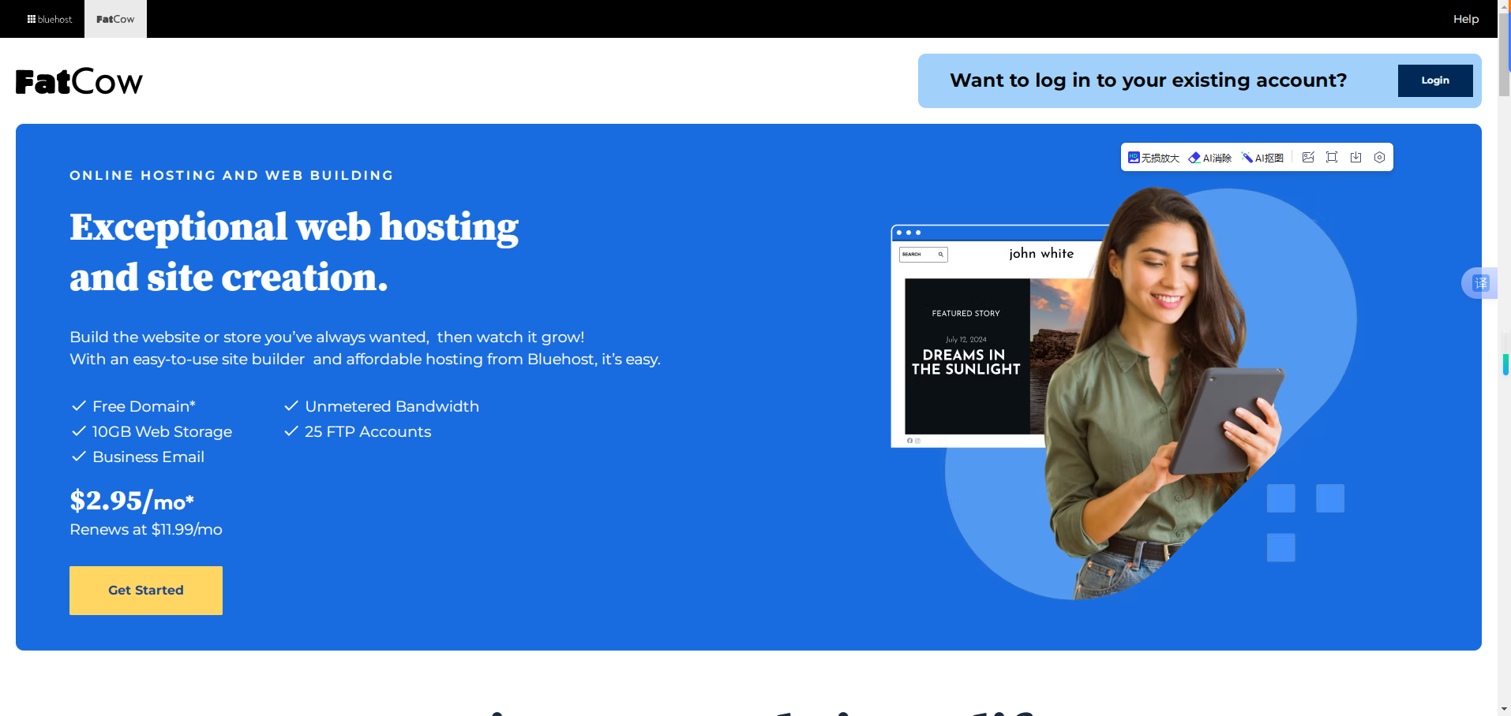
Task: Click the '25 FTP Accounts' feature text
Action: click(x=368, y=431)
